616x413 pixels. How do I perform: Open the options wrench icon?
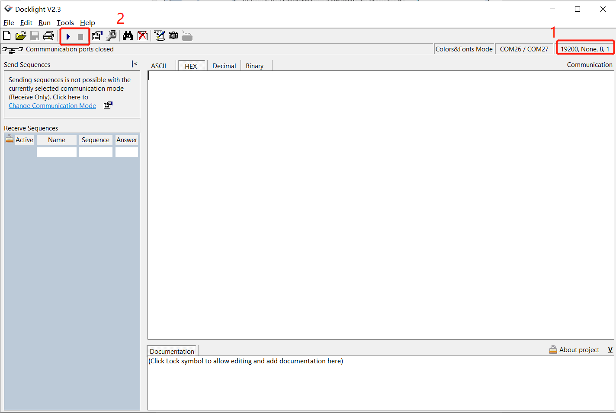pyautogui.click(x=111, y=36)
